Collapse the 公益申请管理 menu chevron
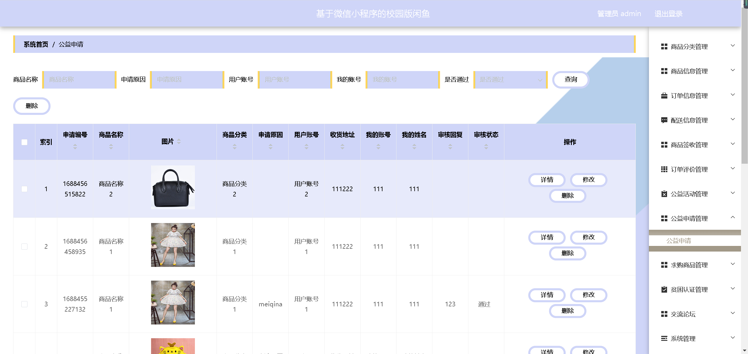 point(733,217)
